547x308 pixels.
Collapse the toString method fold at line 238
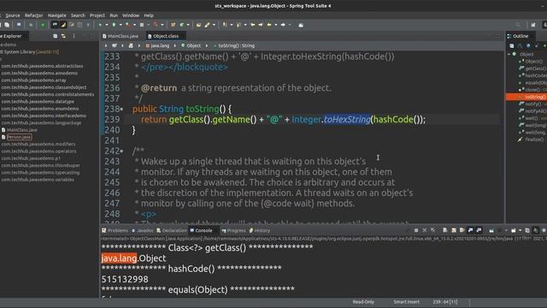pos(121,110)
